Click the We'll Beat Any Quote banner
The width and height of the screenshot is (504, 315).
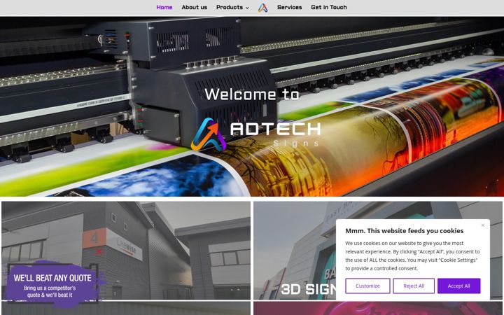point(53,283)
